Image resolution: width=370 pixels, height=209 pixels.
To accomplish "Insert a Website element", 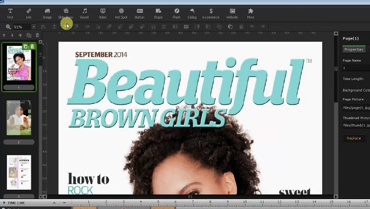I will coord(232,14).
